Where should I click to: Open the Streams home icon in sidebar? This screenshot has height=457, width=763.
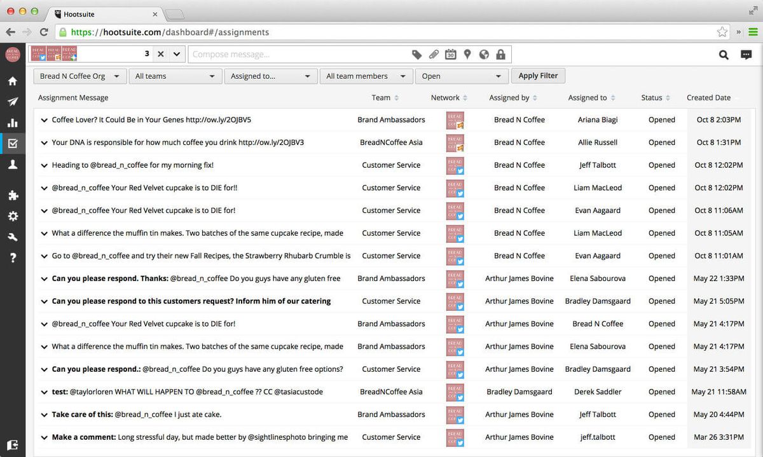click(12, 81)
